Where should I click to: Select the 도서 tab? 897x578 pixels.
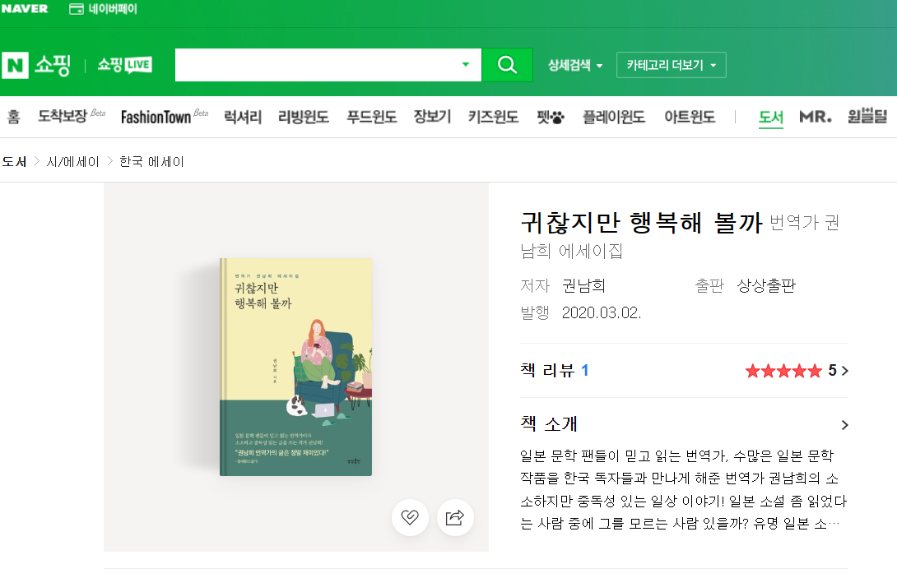pos(770,118)
